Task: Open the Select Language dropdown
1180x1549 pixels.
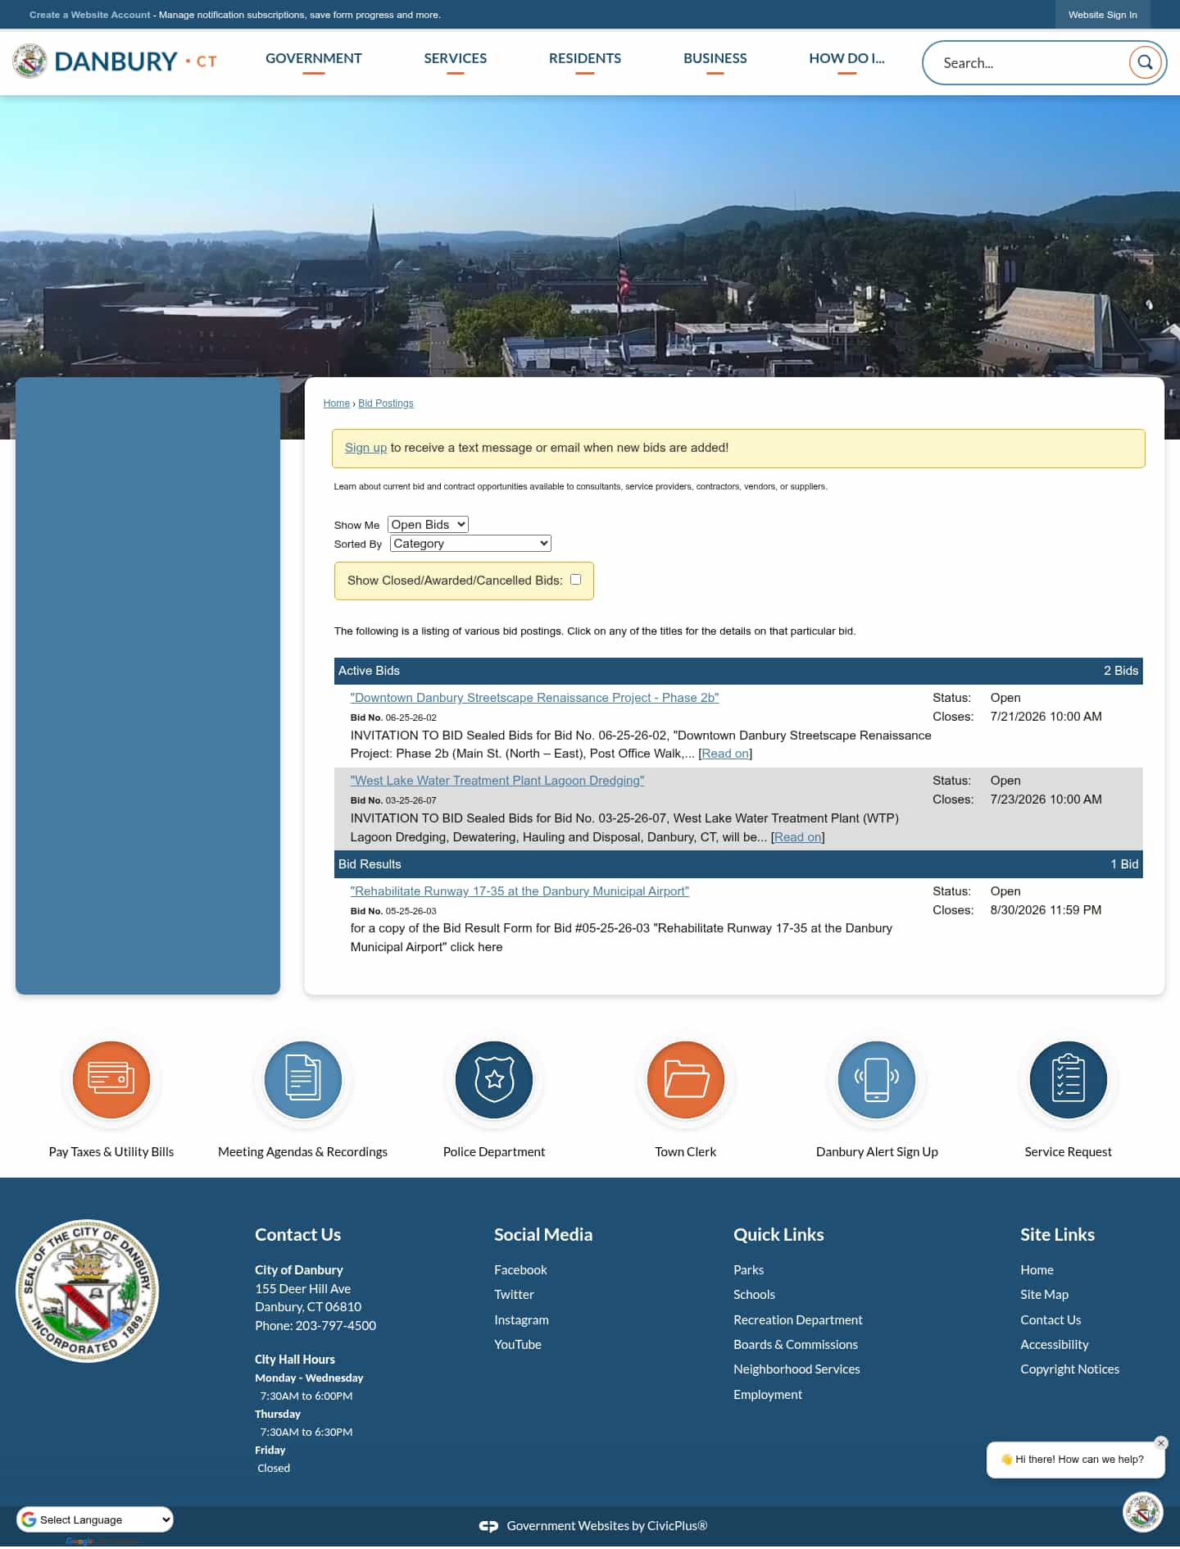Action: [x=95, y=1519]
